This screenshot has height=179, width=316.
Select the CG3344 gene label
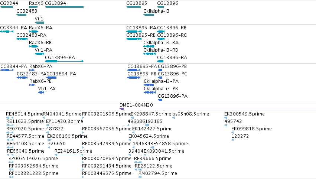click(9, 3)
